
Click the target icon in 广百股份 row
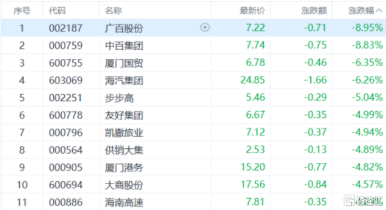pos(205,28)
